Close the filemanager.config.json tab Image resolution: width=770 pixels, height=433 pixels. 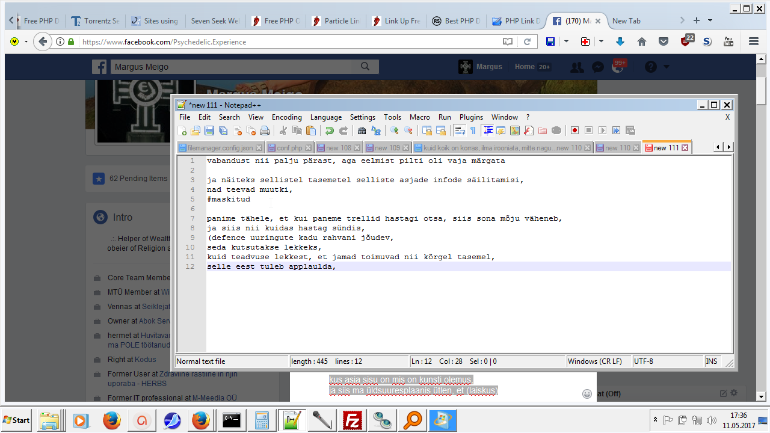pos(259,148)
